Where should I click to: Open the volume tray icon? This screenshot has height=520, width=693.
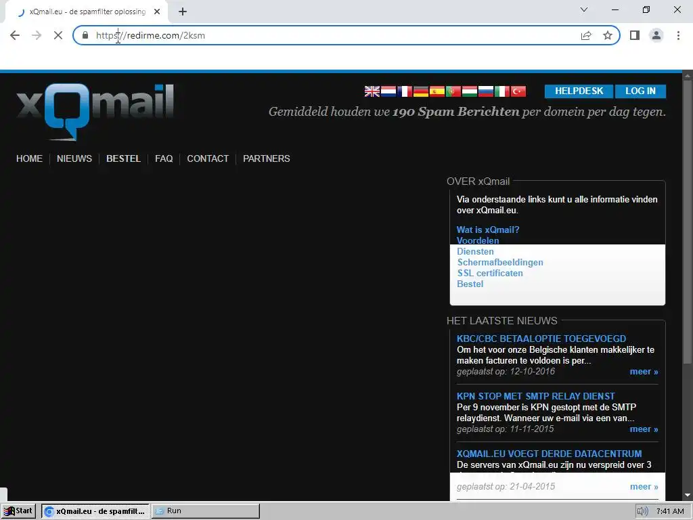642,511
